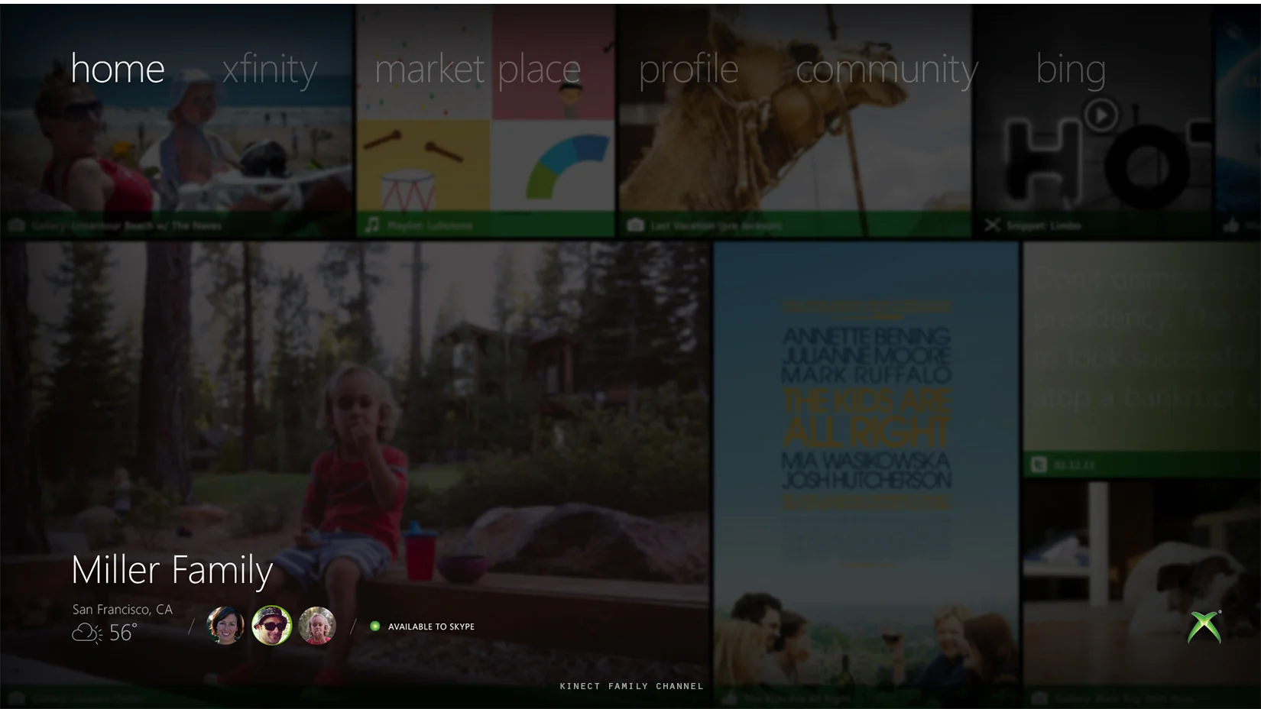Open the dog photo gallery tile
Image resolution: width=1261 pixels, height=709 pixels.
[1142, 594]
